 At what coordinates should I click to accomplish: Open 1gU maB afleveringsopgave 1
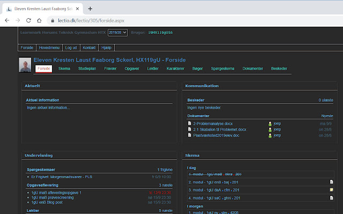56,193
